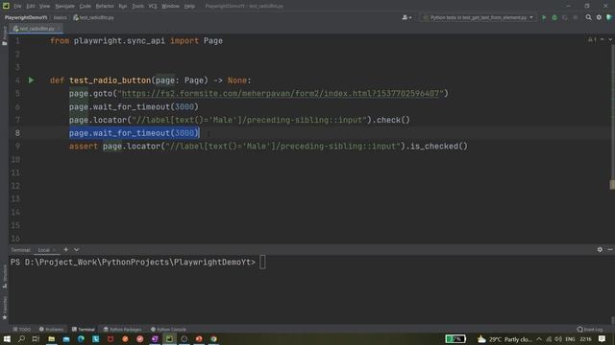Click the Stop square icon in toolbar
This screenshot has width=615, height=345.
[576, 17]
